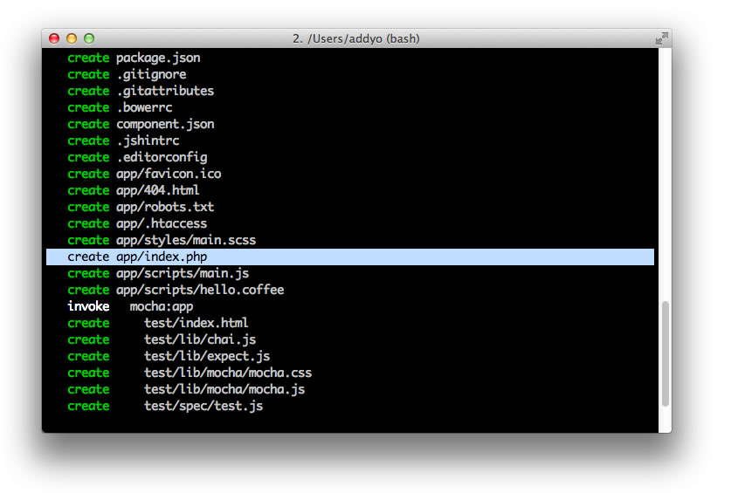Click the .editorconfig line
The height and width of the screenshot is (493, 738).
162,157
